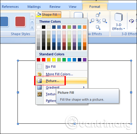The height and width of the screenshot is (134, 137).
Task: Open the Gradient submenu
Action: click(62, 87)
